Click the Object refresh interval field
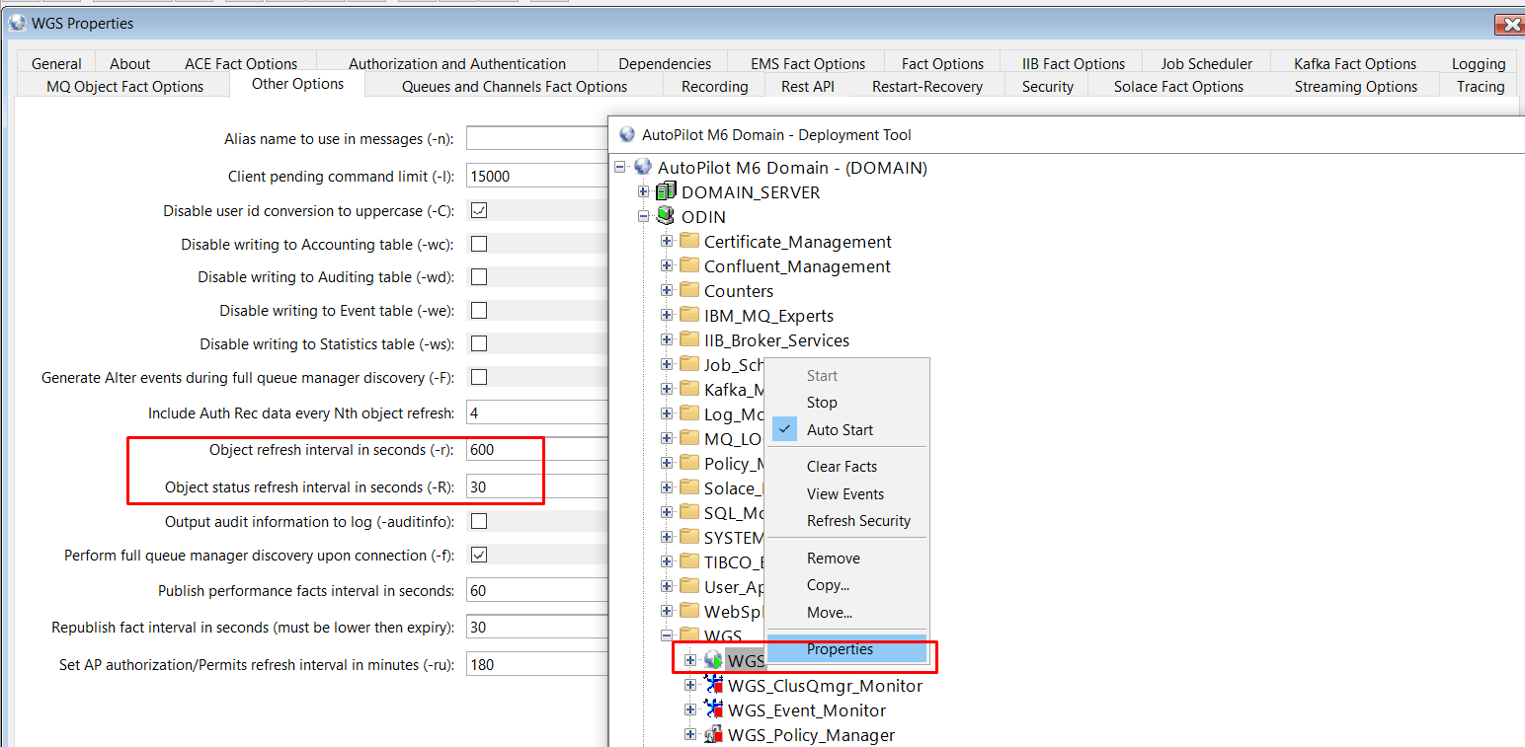 536,450
